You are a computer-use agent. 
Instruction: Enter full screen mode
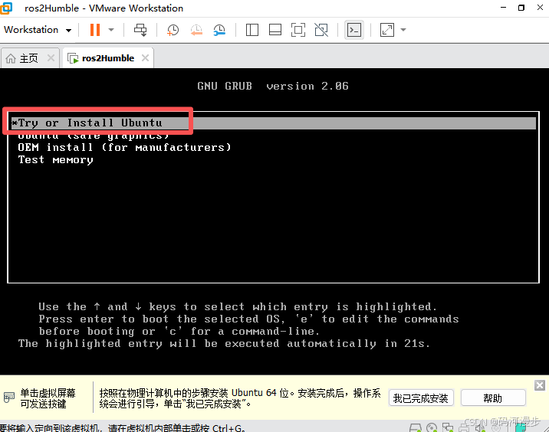click(298, 30)
